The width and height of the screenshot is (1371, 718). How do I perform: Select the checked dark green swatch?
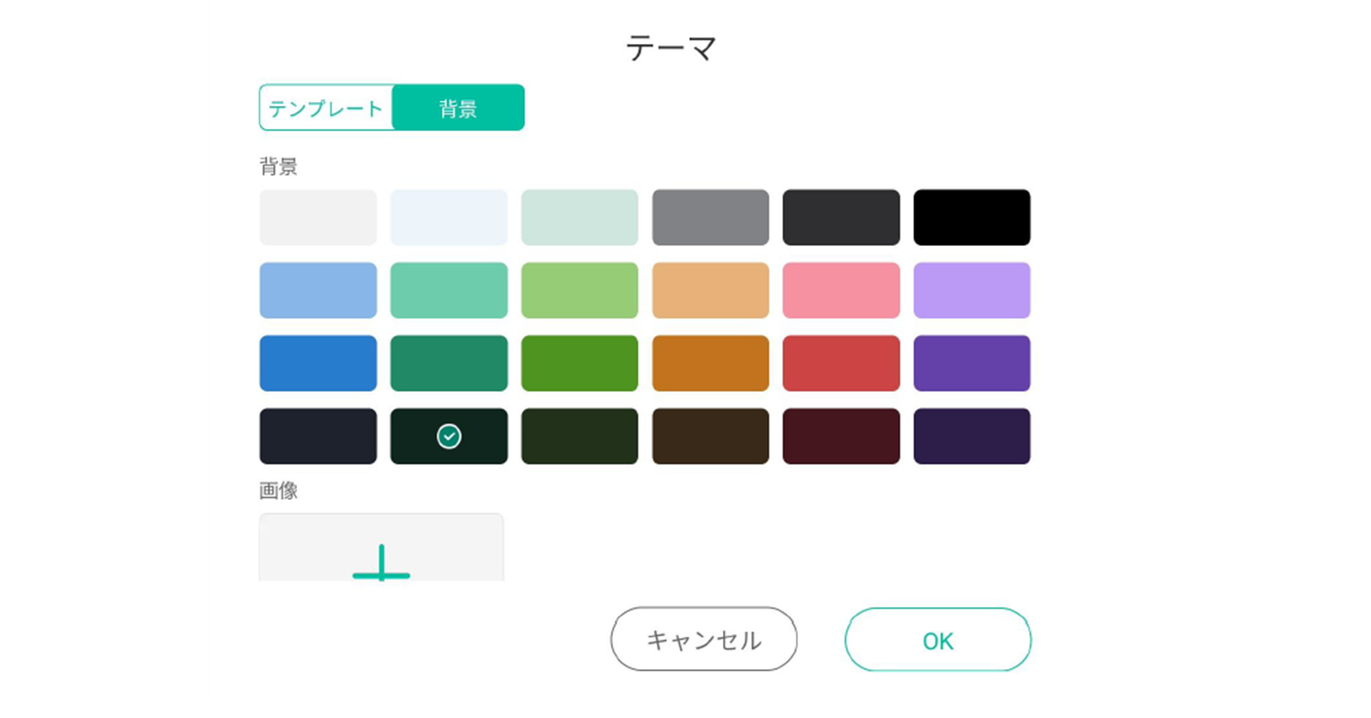pyautogui.click(x=449, y=436)
